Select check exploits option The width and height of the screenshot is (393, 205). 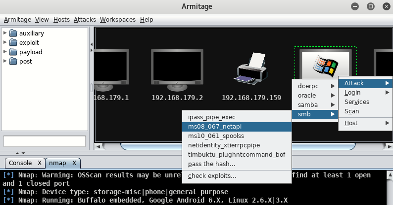(x=237, y=176)
